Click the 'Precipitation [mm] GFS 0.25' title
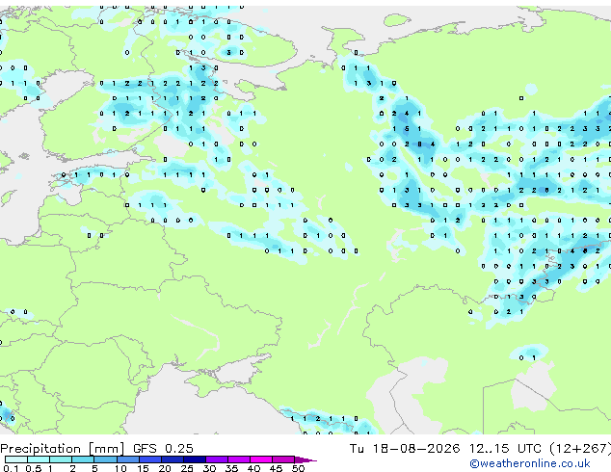Image resolution: width=611 pixels, height=472 pixels. tap(96, 449)
